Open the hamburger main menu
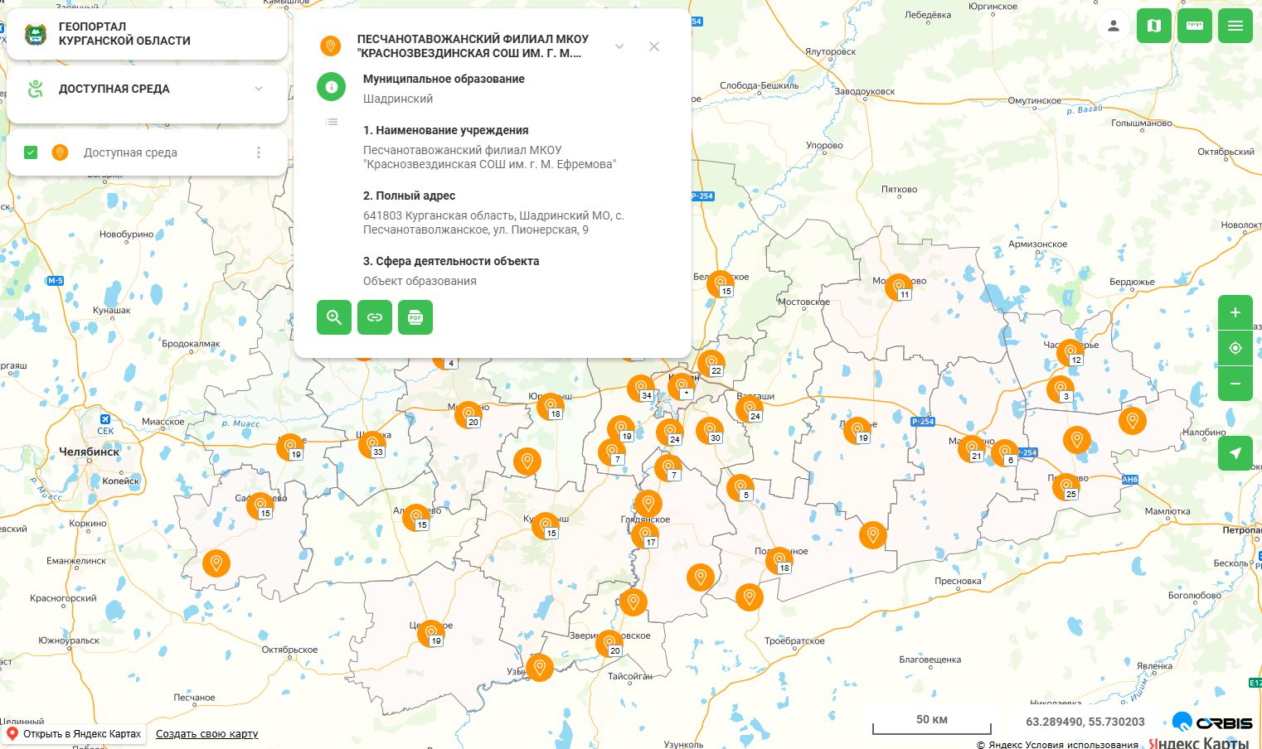The height and width of the screenshot is (749, 1262). pos(1235,27)
